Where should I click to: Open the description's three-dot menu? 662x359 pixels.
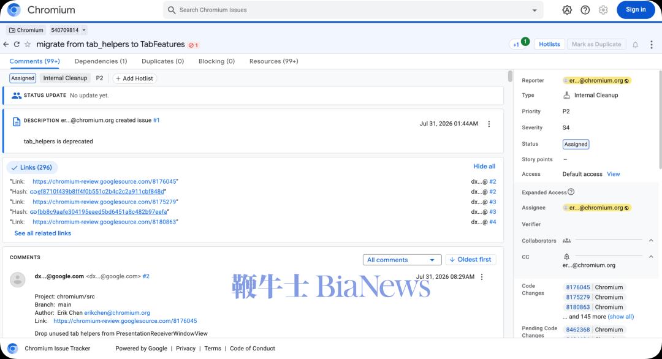pyautogui.click(x=489, y=124)
